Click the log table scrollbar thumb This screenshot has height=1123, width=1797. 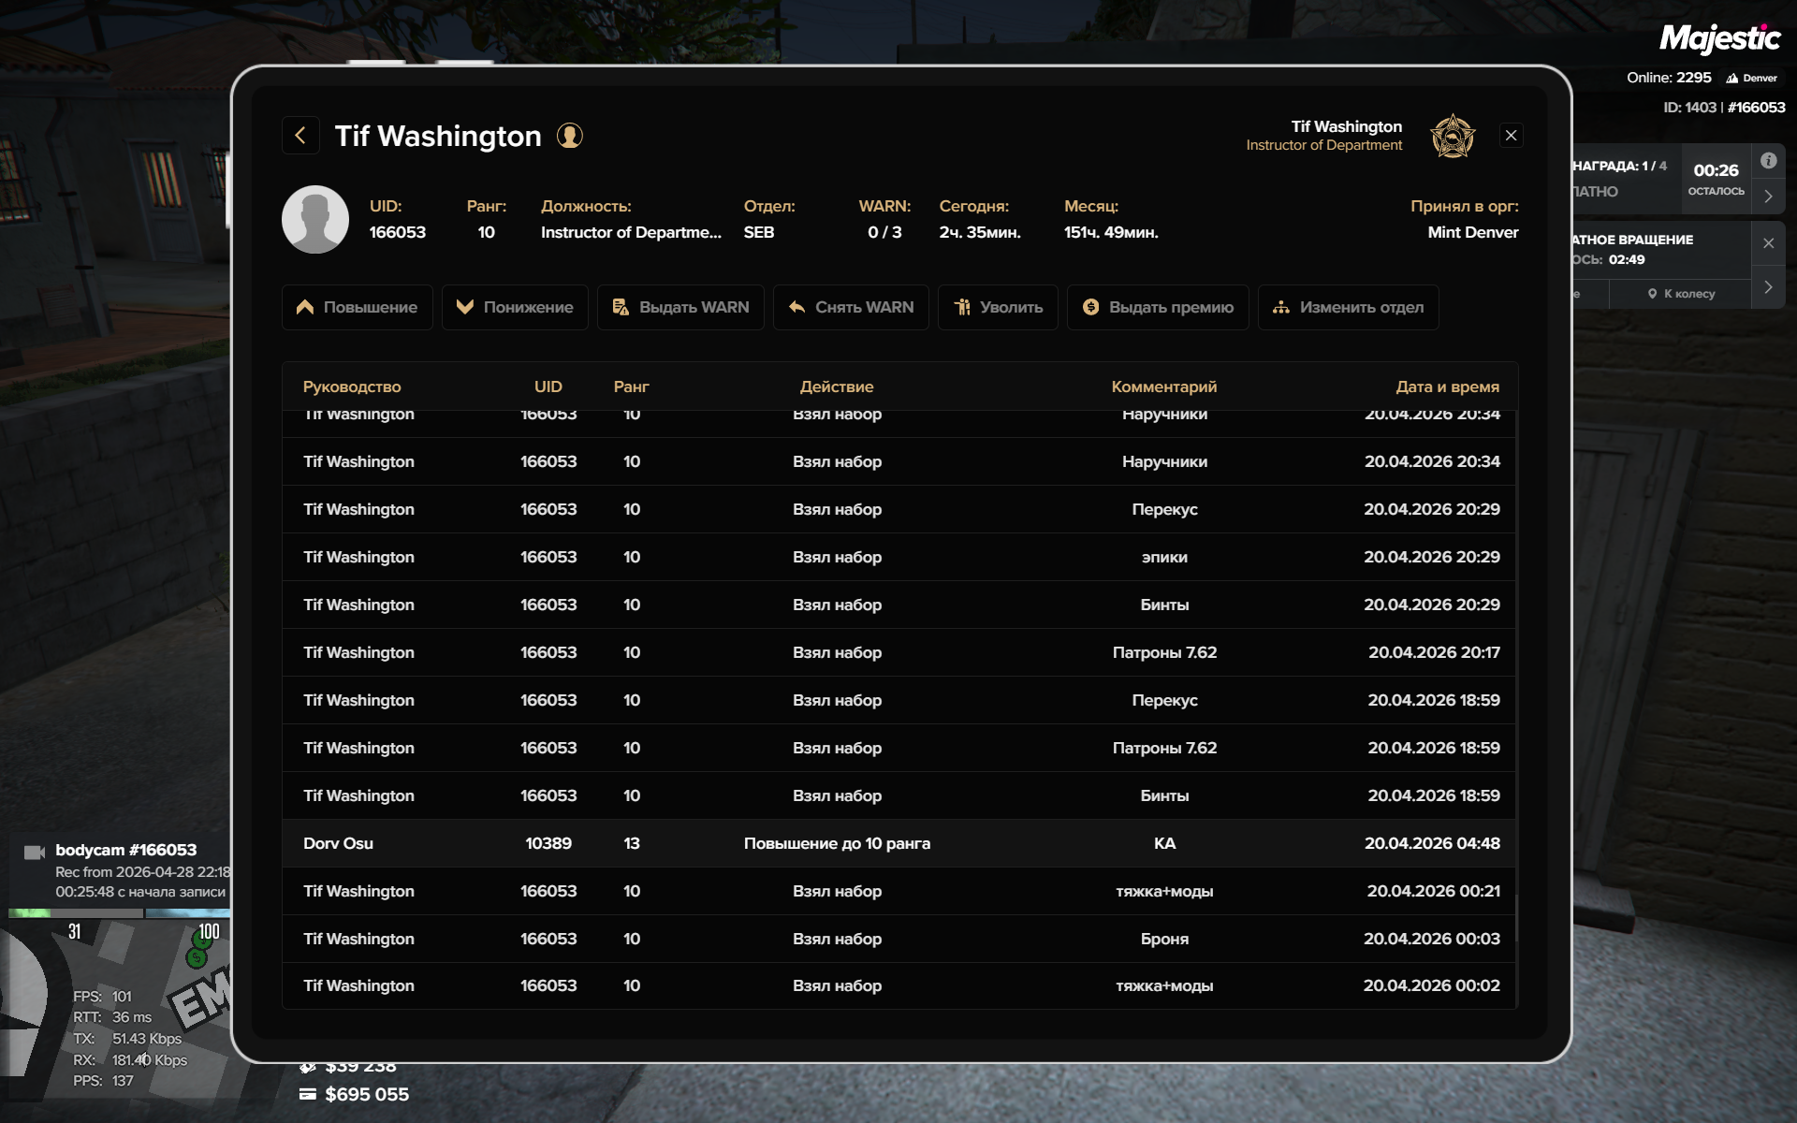point(1515,917)
